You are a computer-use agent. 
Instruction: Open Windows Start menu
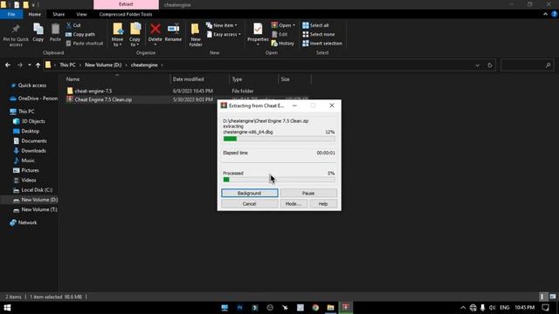(x=7, y=308)
